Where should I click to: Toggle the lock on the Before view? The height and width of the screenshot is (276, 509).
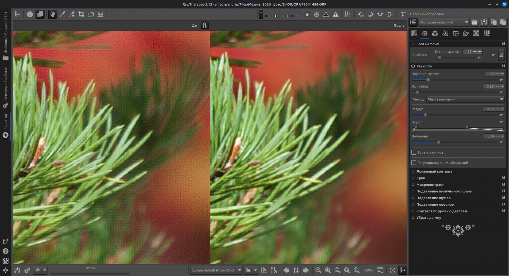205,25
